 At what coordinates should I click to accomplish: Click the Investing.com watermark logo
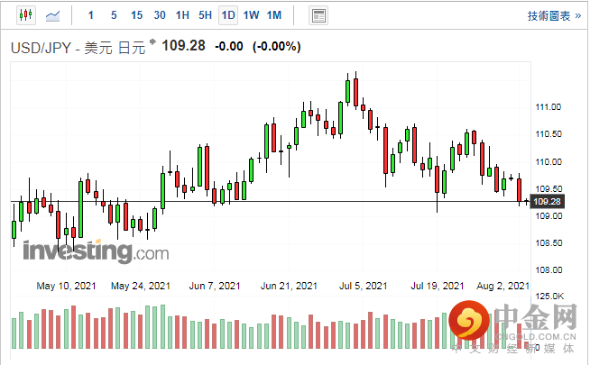coord(95,250)
